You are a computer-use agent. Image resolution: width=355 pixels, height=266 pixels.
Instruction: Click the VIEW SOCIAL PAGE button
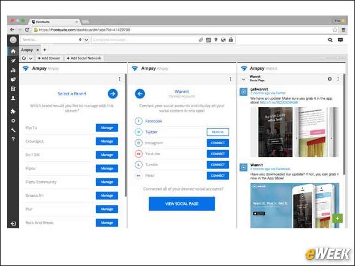click(182, 203)
